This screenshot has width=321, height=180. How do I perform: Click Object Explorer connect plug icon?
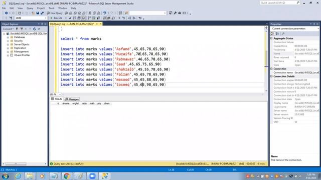[17, 29]
